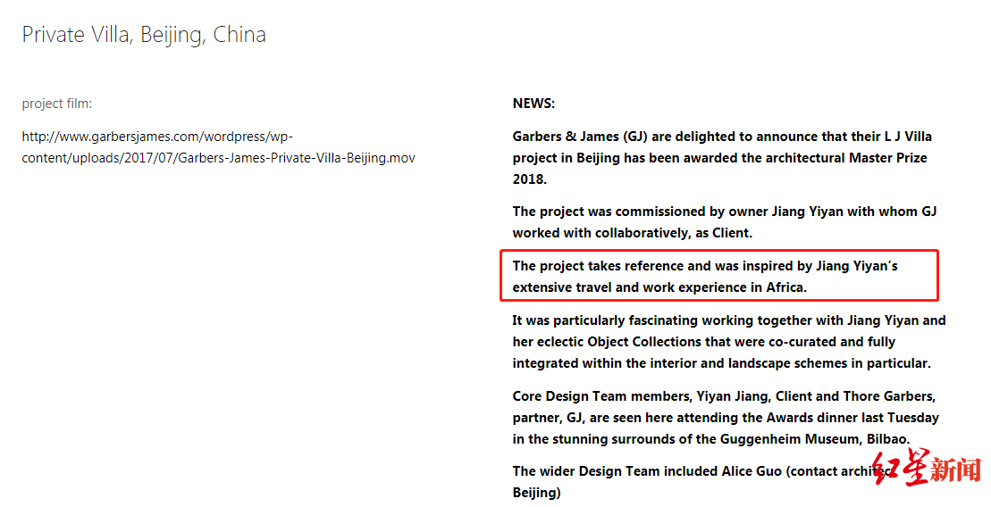Click the 'project film:' label
991x507 pixels.
click(57, 104)
